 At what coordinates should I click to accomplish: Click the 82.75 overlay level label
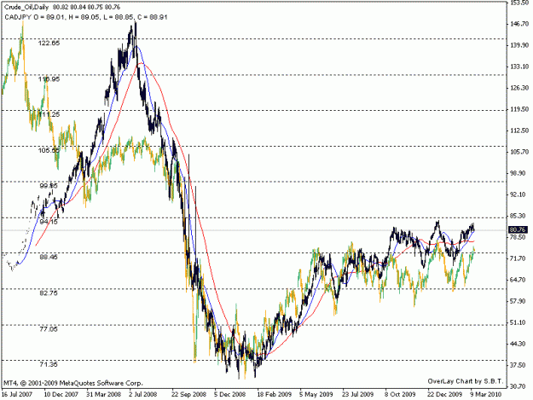(x=49, y=293)
